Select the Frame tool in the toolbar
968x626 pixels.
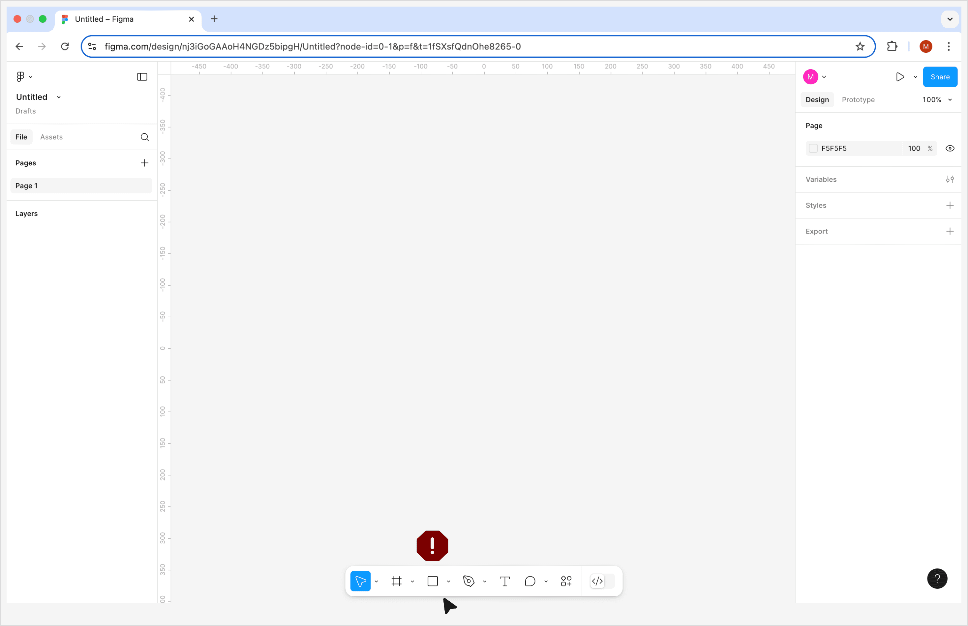pos(397,581)
